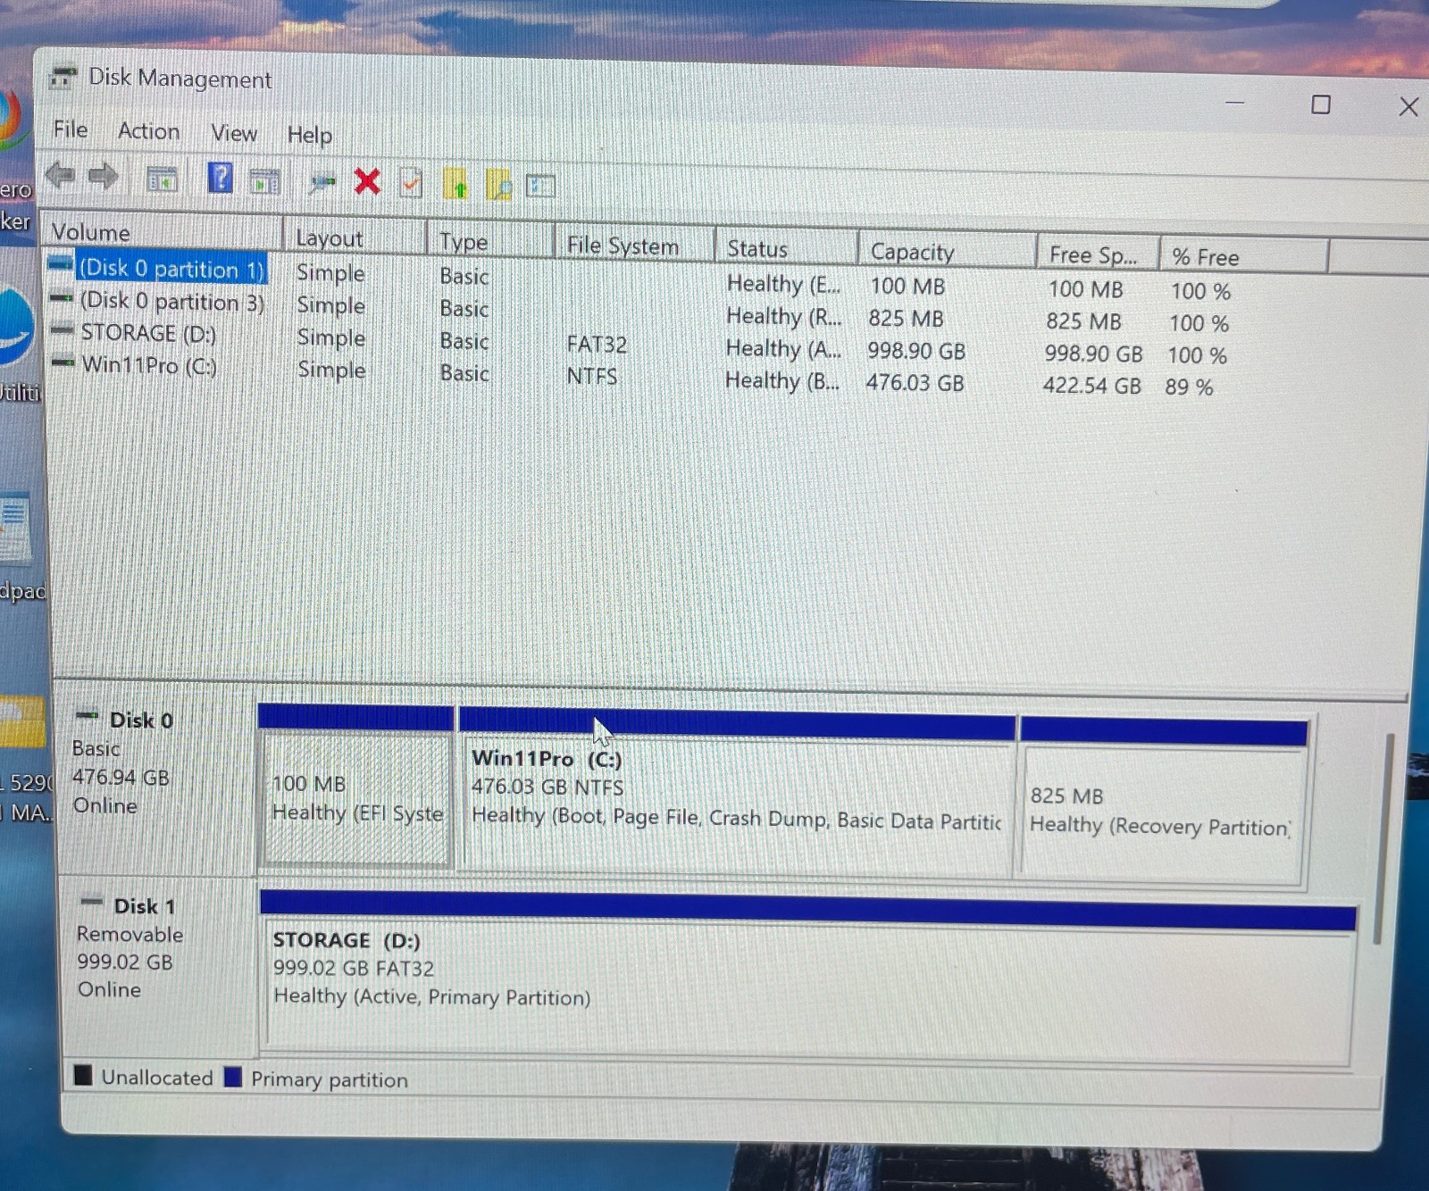The height and width of the screenshot is (1191, 1429).
Task: Click the disk icon next to Disk 1 label
Action: pos(92,902)
